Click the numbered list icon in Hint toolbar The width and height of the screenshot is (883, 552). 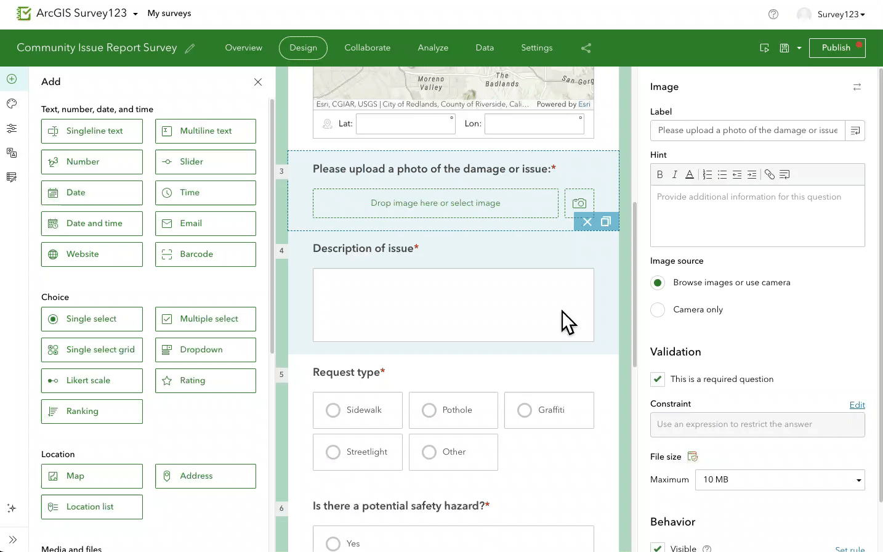[x=707, y=174]
